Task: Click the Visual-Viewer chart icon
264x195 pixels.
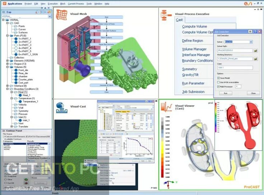Action: [166, 107]
